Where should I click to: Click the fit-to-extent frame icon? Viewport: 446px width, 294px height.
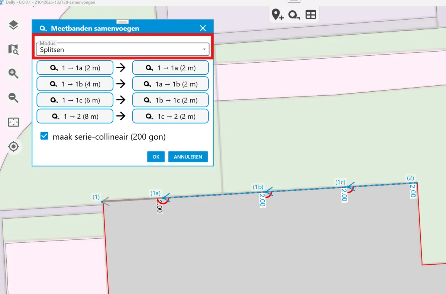(x=13, y=122)
